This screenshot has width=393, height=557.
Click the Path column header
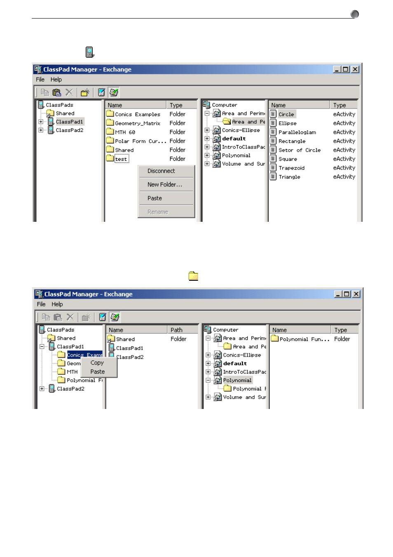pos(182,330)
